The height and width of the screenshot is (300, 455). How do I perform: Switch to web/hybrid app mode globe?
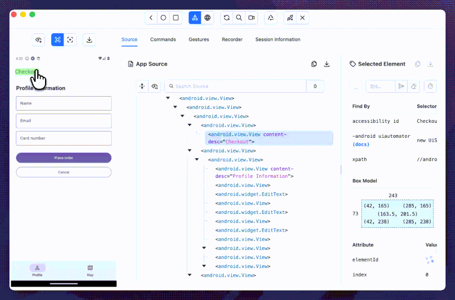[207, 18]
